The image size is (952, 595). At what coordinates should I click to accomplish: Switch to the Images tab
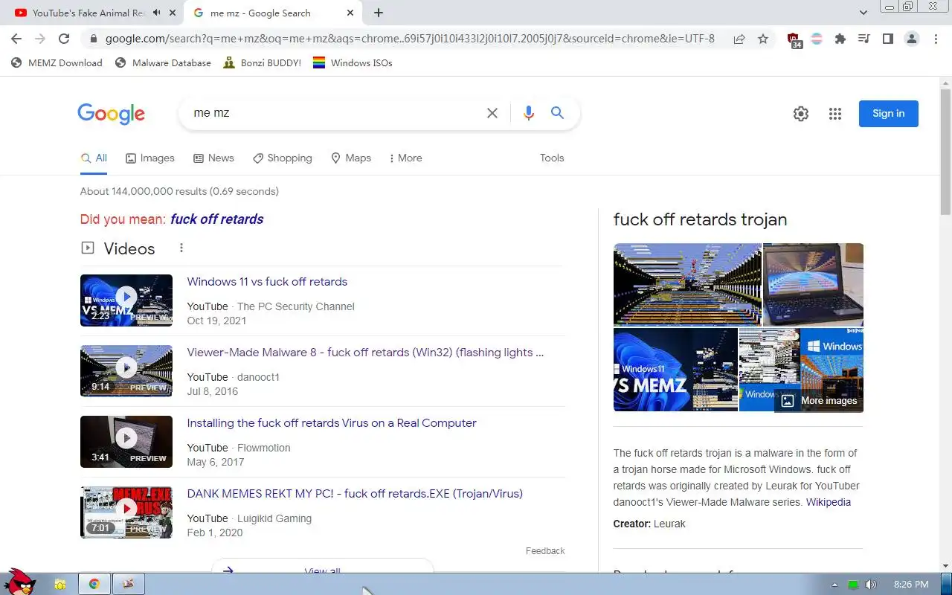coord(150,158)
